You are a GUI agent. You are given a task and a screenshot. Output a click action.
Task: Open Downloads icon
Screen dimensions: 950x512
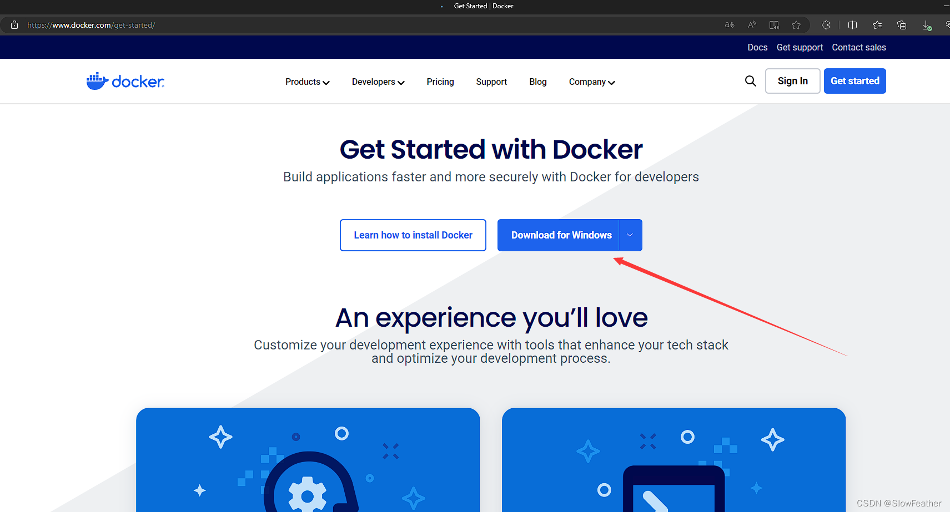click(927, 26)
